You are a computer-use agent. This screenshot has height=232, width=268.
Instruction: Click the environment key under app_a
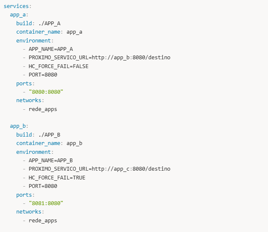point(34,40)
